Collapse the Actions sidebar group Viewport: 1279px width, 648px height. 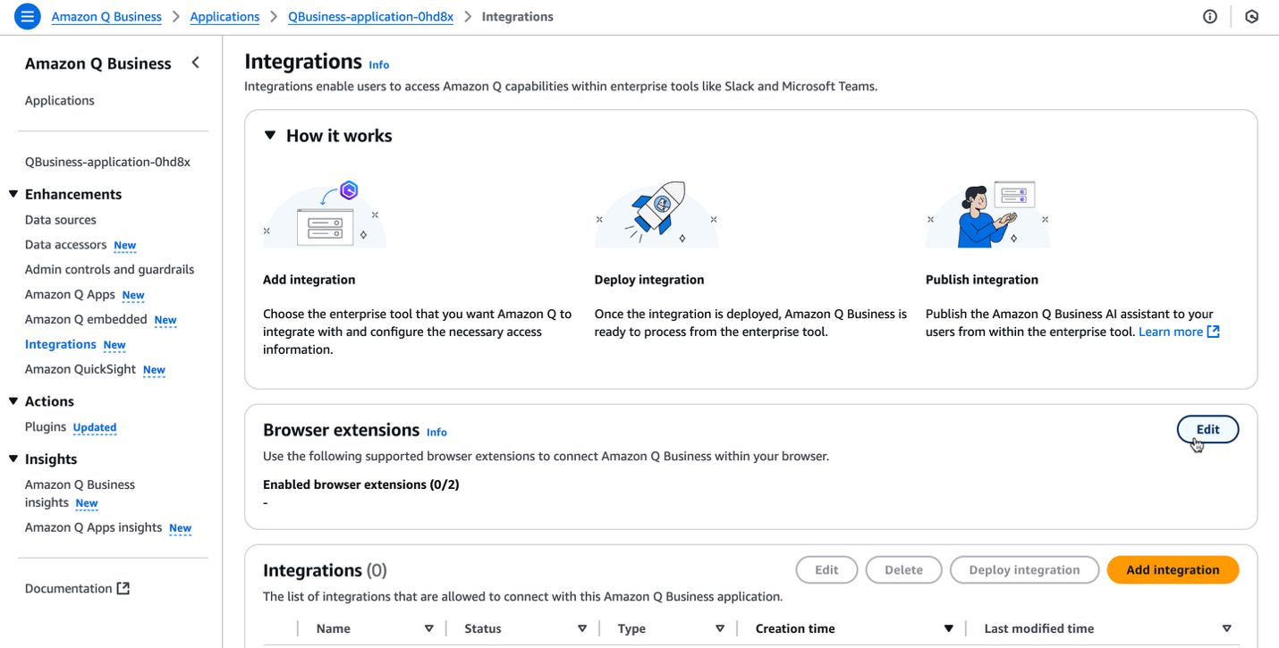click(13, 401)
